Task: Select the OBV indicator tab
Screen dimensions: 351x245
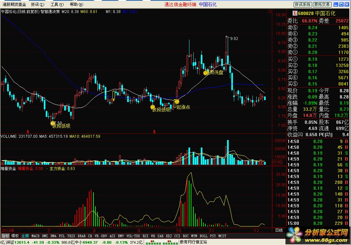Action: pyautogui.click(x=104, y=236)
